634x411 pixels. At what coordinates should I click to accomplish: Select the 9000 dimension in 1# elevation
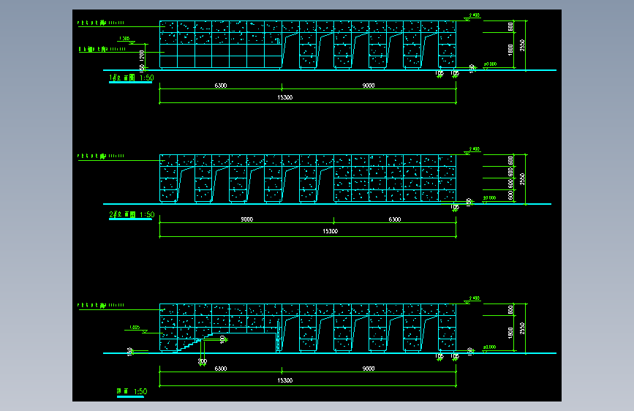(369, 86)
